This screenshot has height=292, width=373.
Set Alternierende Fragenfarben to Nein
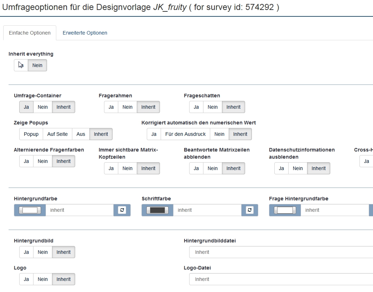click(42, 161)
